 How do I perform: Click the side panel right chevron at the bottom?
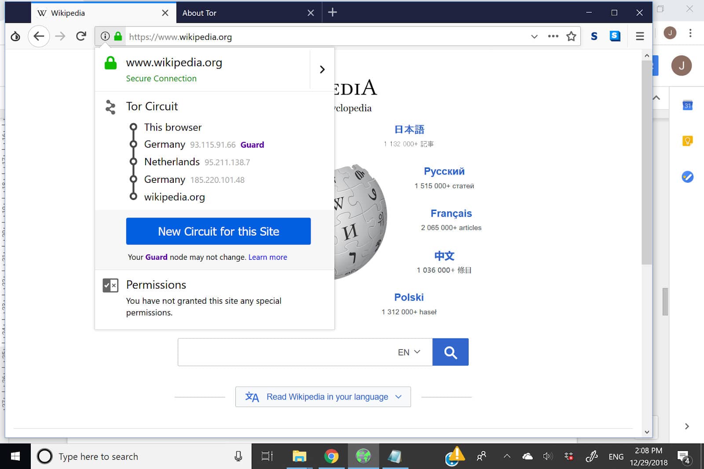point(687,426)
